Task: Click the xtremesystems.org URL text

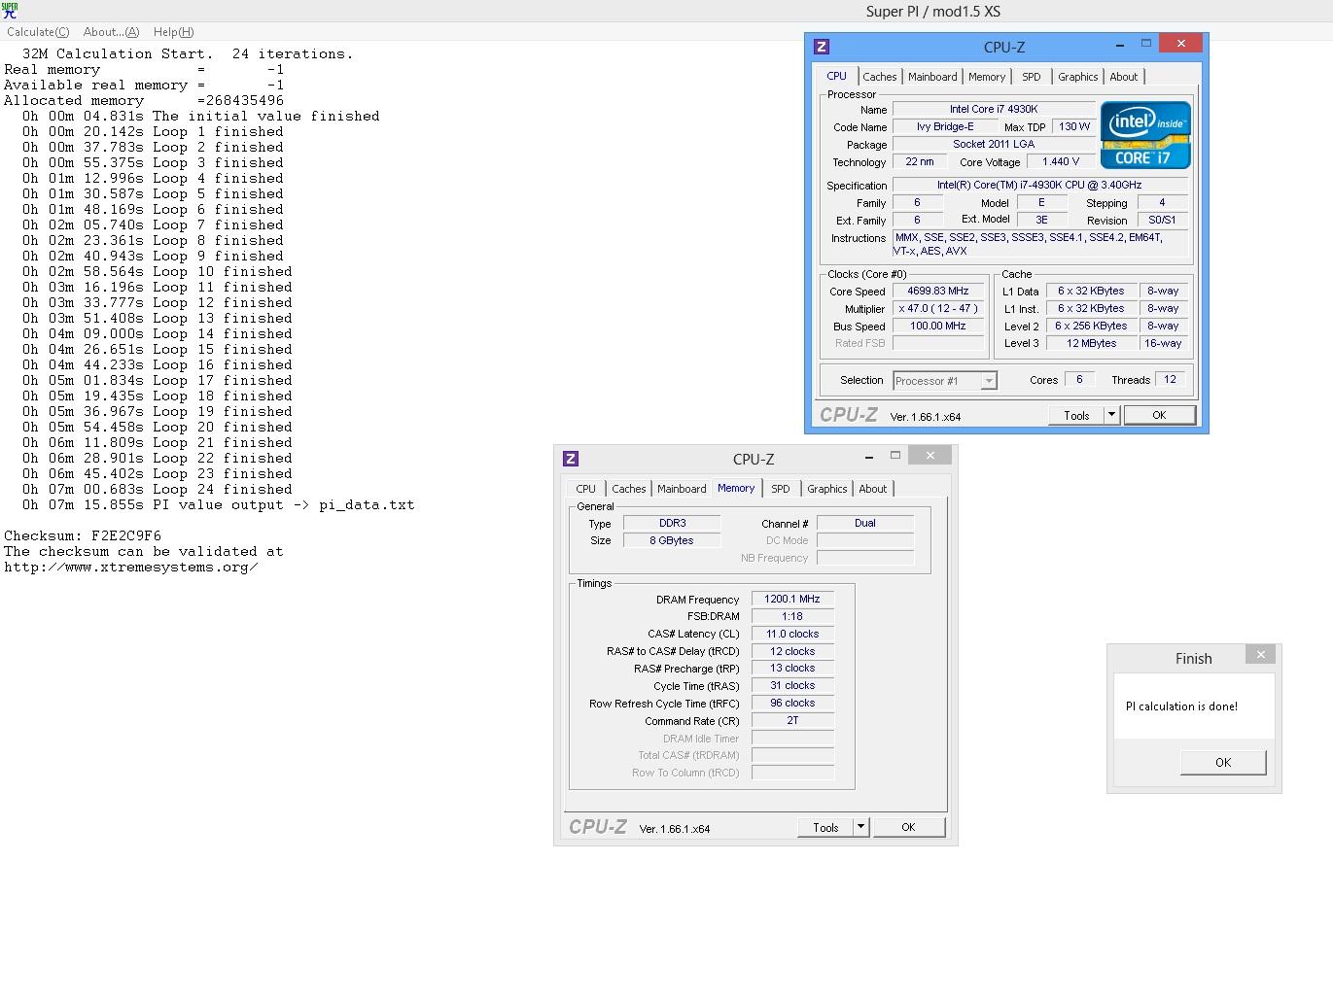Action: click(x=131, y=567)
